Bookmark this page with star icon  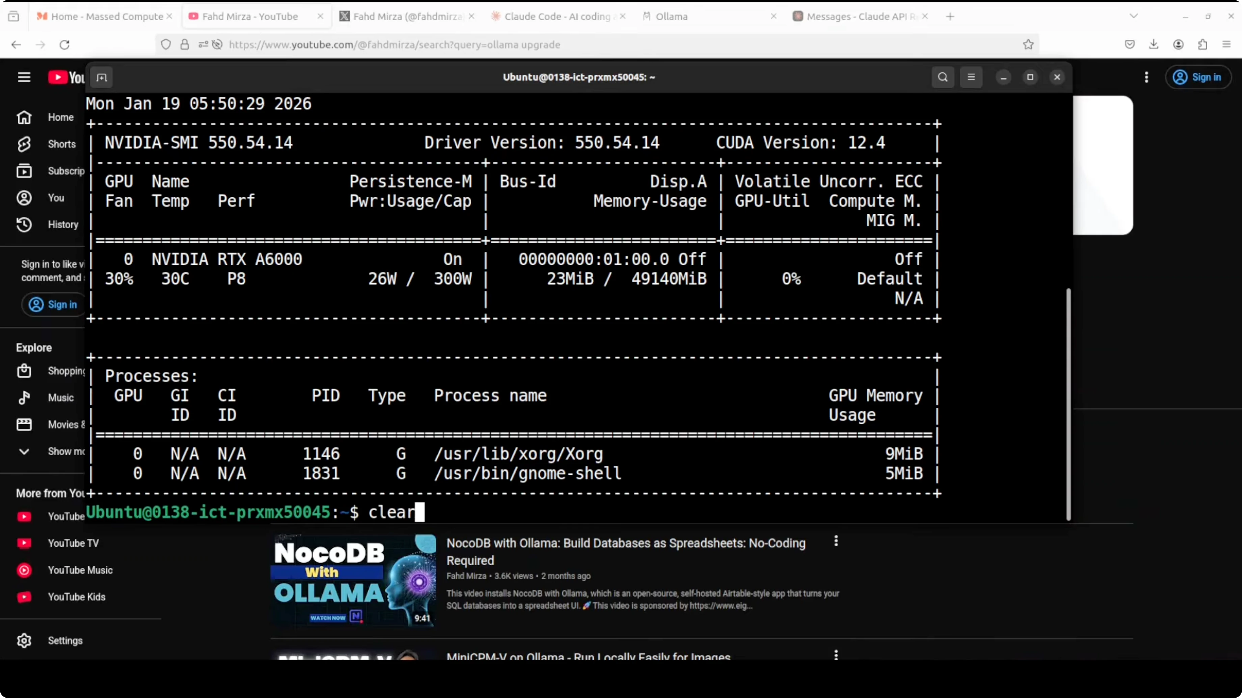[x=1028, y=45]
